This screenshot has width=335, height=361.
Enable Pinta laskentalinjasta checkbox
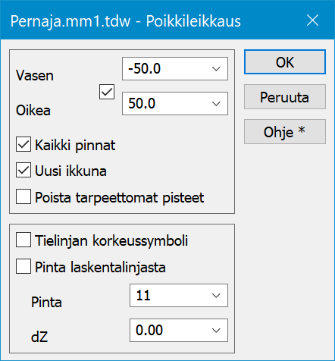pos(23,266)
